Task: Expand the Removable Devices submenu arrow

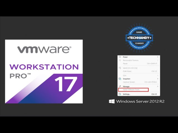Action: [158, 60]
